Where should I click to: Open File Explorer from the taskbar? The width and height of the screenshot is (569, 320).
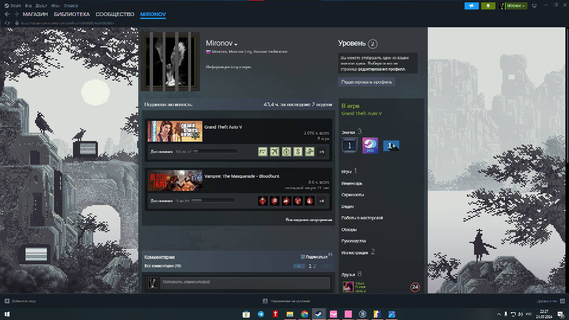click(290, 314)
